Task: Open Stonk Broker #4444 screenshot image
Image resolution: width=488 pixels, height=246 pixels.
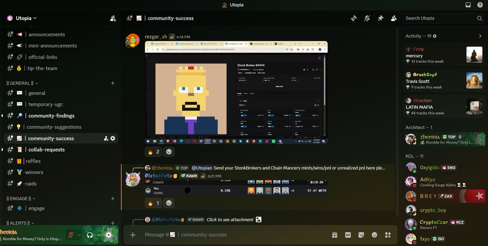Action: tap(236, 92)
